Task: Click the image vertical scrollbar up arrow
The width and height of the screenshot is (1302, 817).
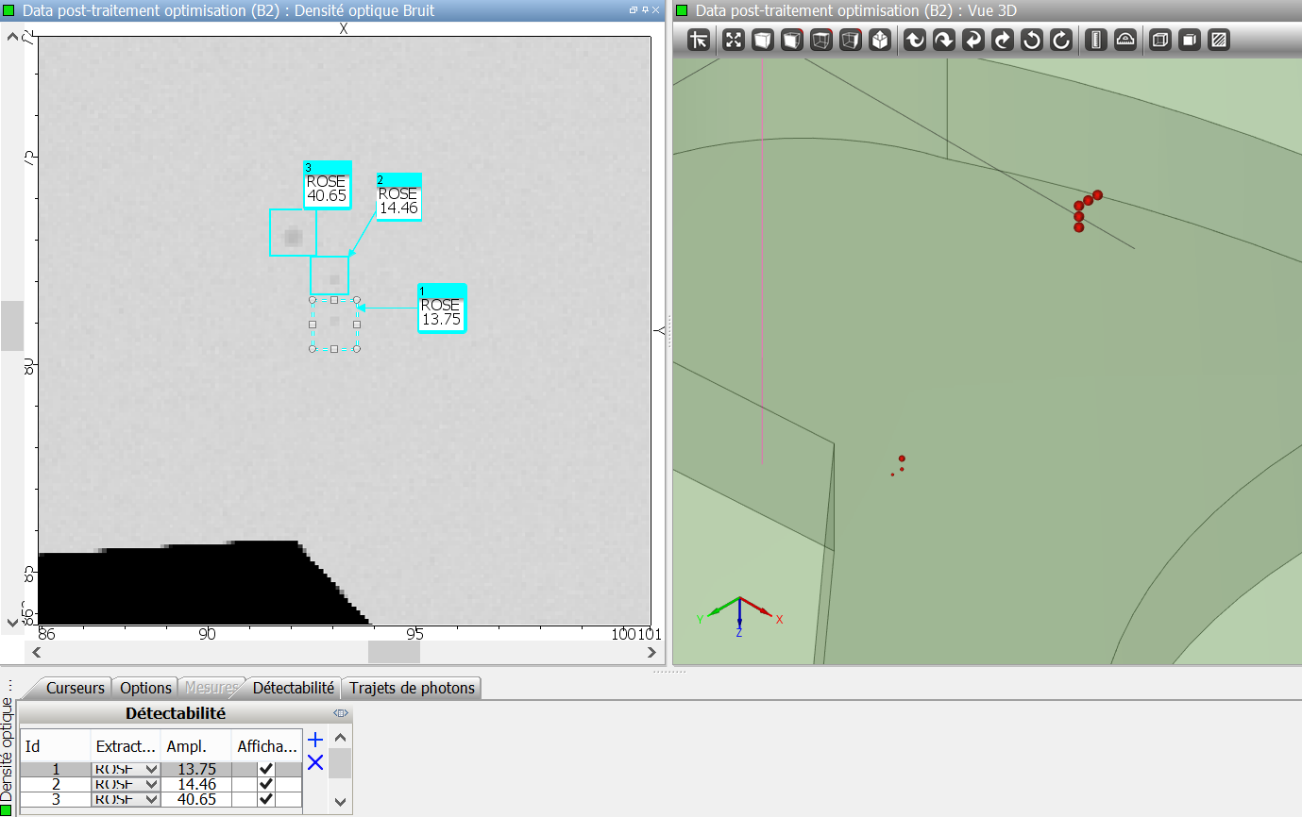Action: (x=11, y=37)
